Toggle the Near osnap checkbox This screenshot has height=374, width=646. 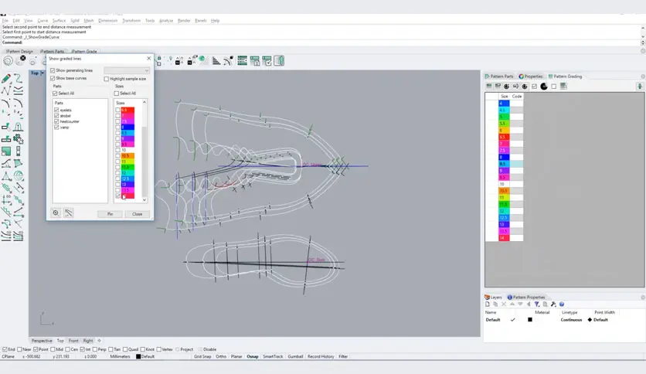click(19, 349)
